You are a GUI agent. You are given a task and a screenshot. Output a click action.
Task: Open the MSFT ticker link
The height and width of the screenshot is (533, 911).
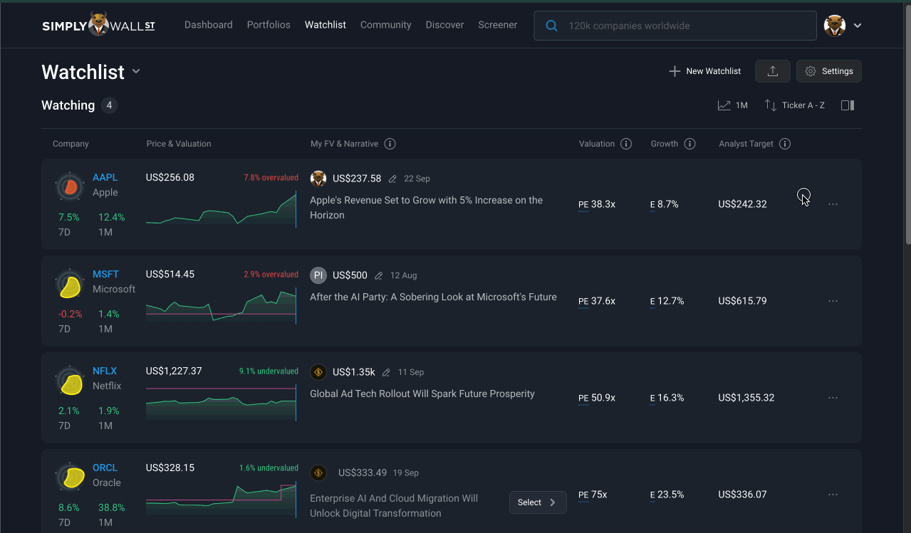[x=106, y=274]
